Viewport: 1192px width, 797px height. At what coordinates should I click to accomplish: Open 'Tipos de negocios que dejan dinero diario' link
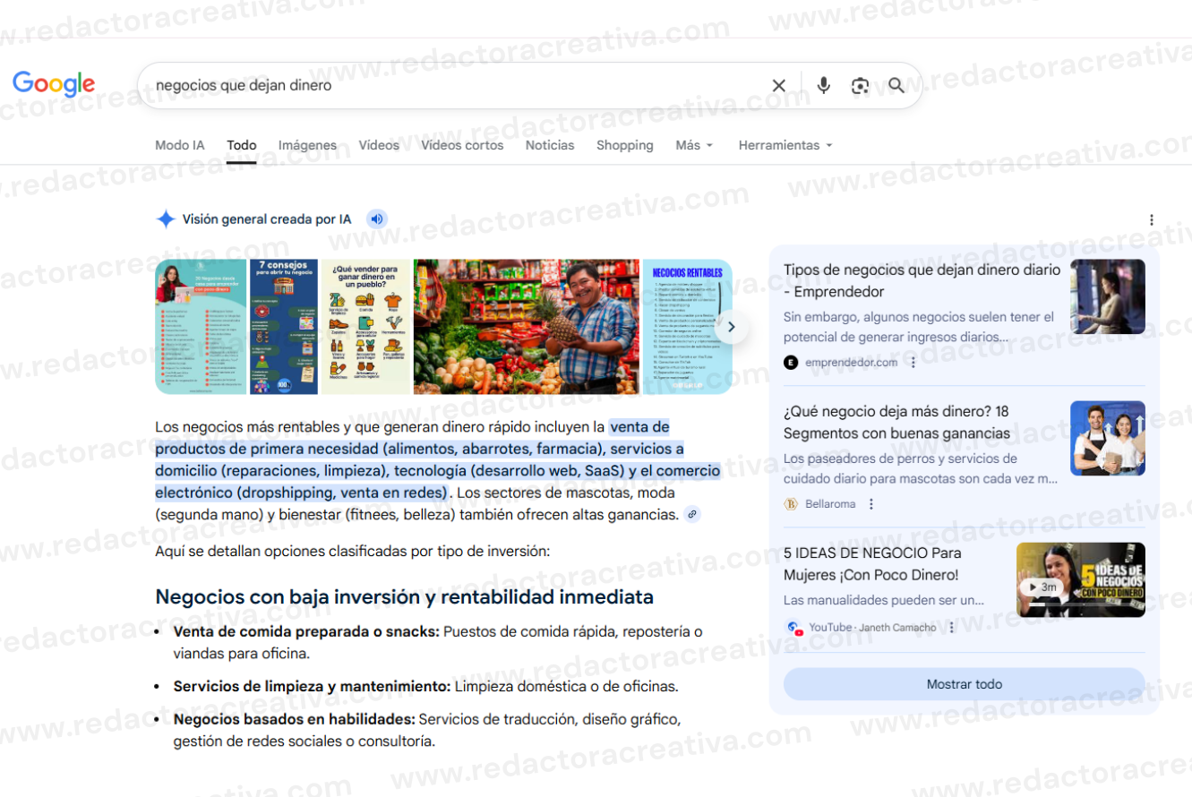tap(922, 280)
